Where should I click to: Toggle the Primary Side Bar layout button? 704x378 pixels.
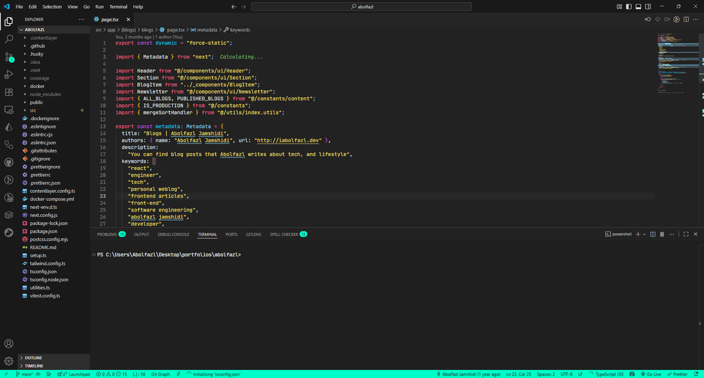click(629, 6)
